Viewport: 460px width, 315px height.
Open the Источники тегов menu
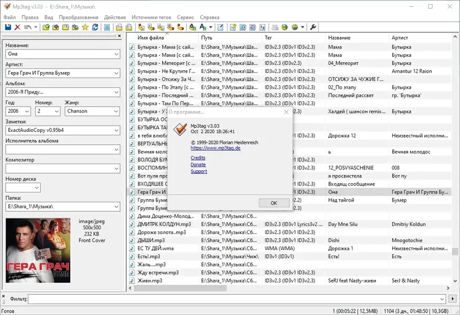point(151,17)
